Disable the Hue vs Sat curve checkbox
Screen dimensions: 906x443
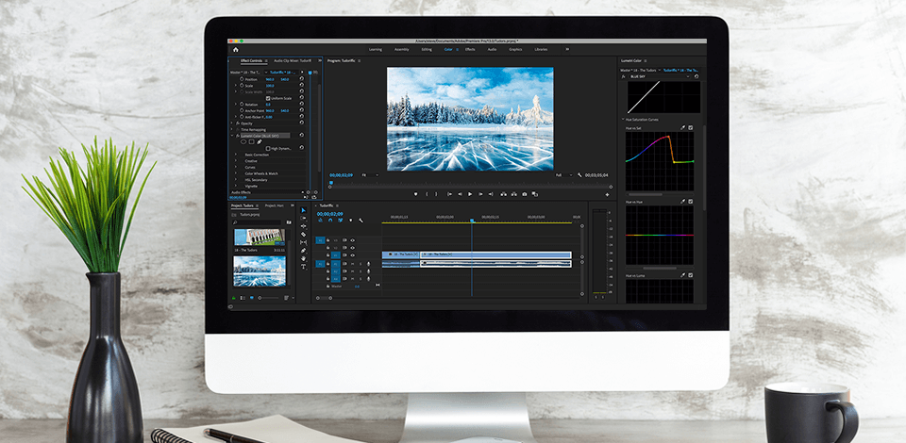pos(690,127)
